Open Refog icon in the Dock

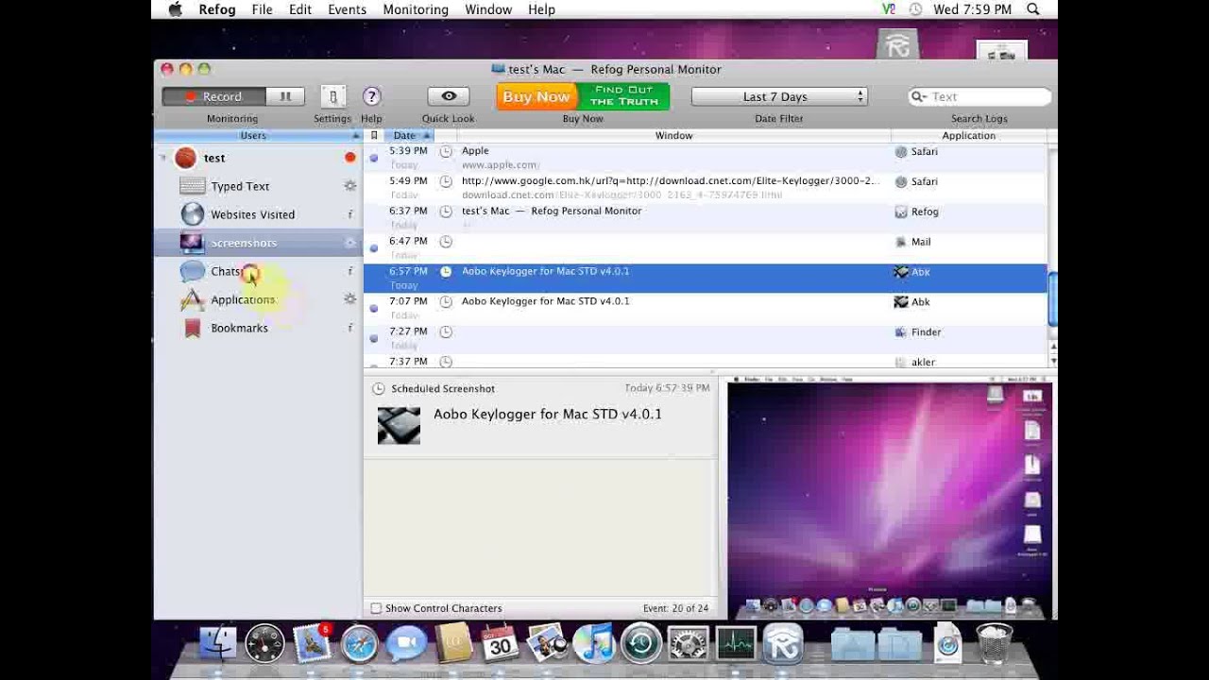[x=783, y=644]
